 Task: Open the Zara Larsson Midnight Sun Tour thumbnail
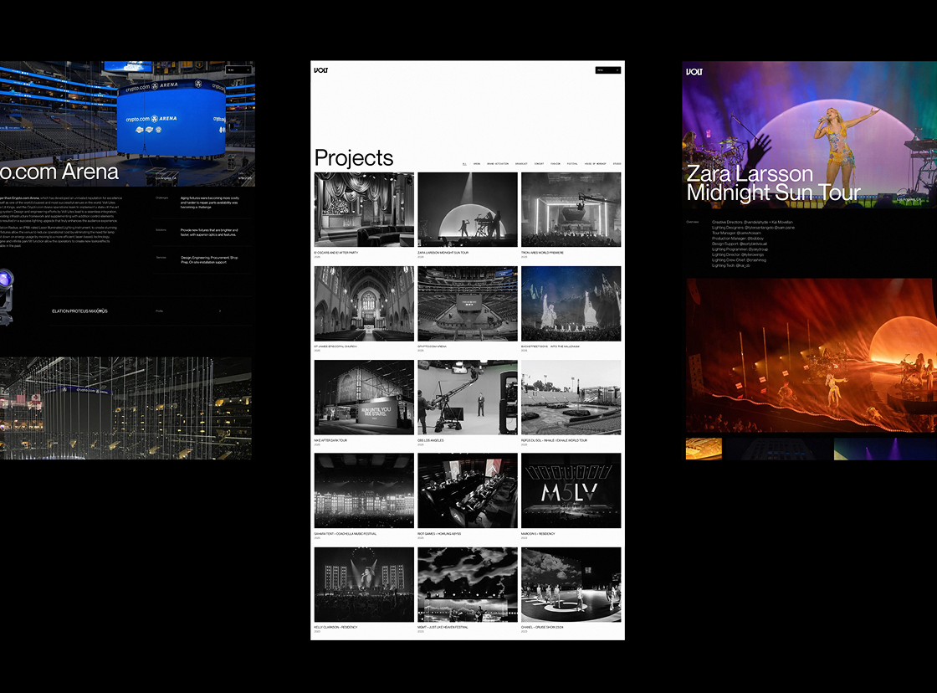[468, 210]
